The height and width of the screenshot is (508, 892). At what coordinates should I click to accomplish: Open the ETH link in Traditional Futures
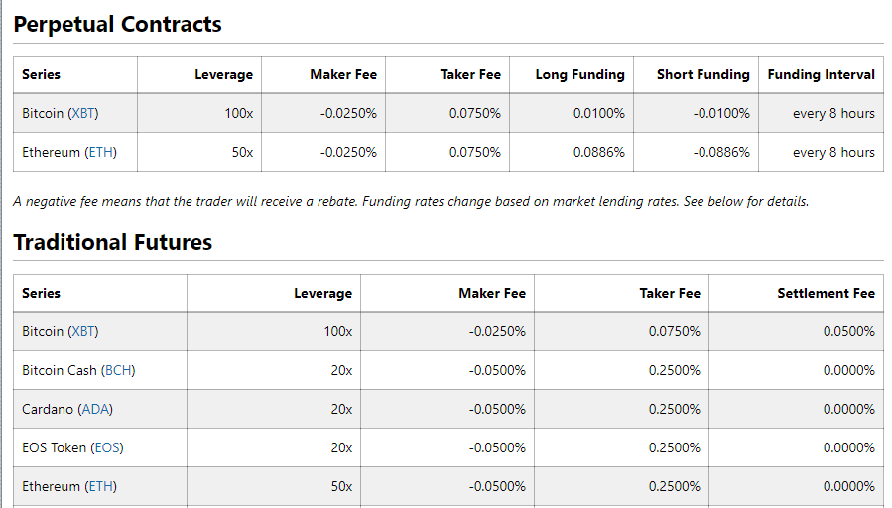pos(99,486)
